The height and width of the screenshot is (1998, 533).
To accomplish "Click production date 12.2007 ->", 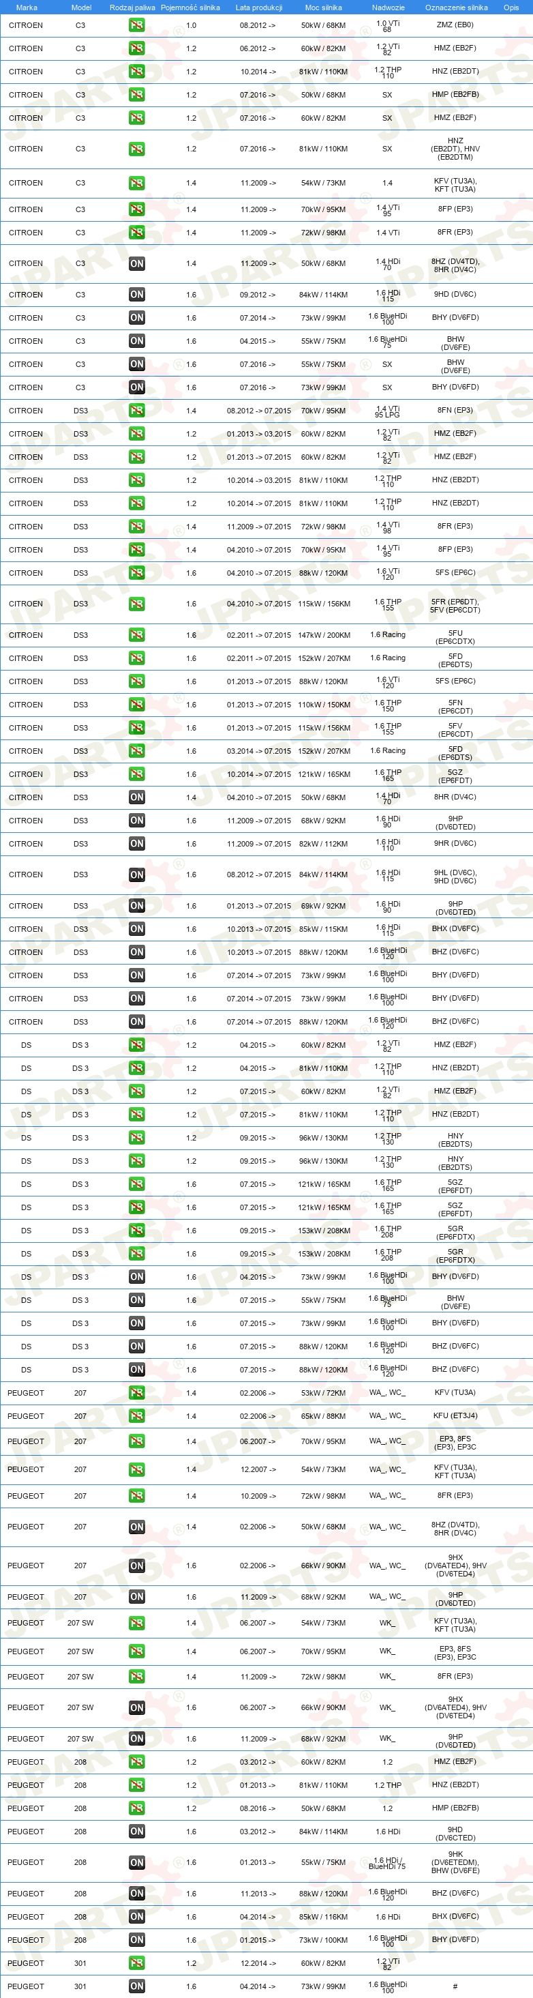I will coord(257,1470).
